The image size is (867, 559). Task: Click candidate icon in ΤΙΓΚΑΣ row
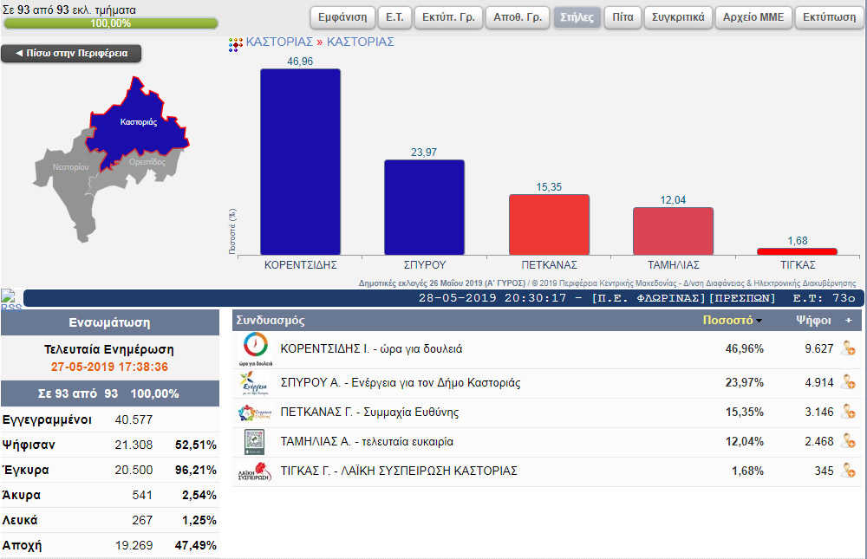coord(847,471)
